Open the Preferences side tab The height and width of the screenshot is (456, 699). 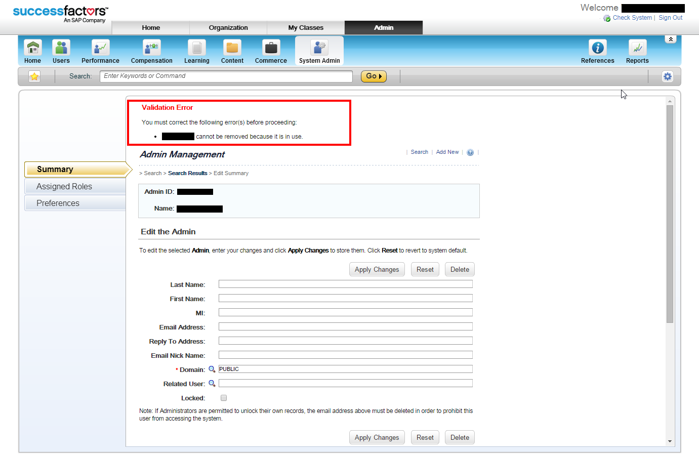[x=75, y=203]
